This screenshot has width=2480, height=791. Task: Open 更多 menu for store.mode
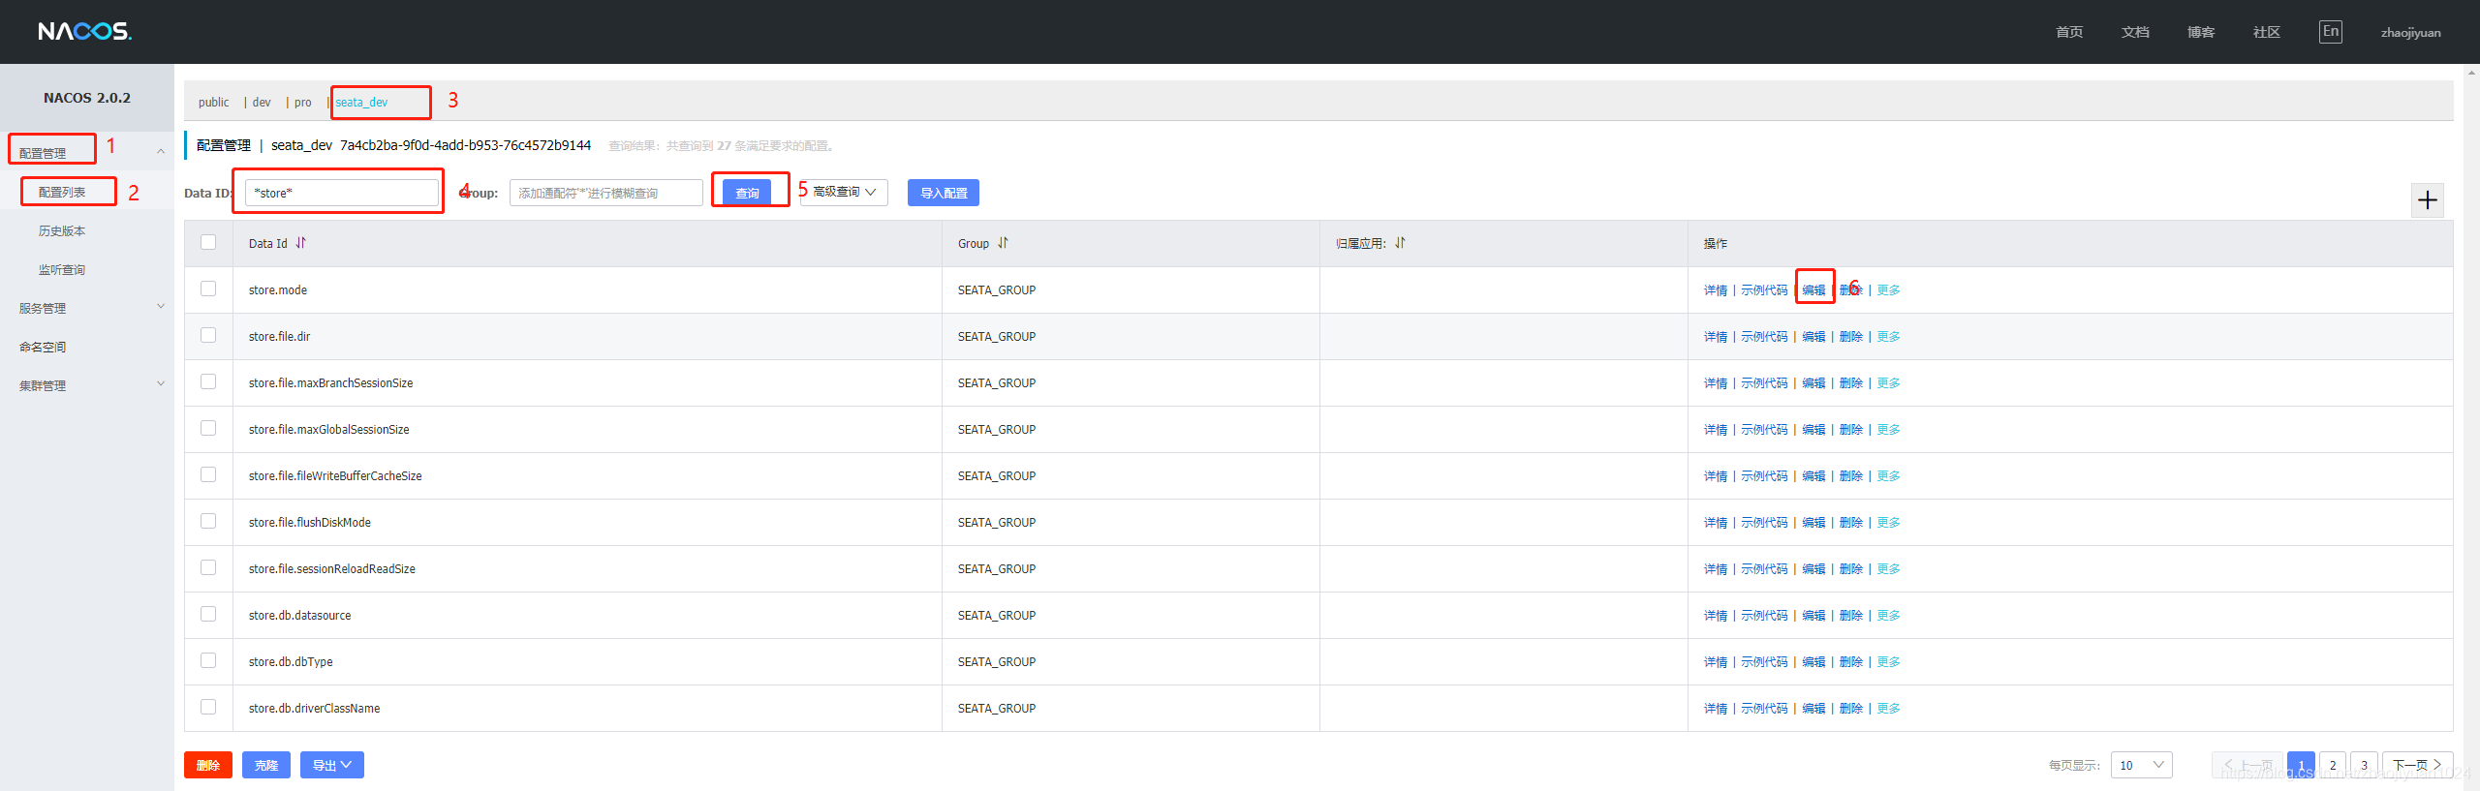[1888, 290]
